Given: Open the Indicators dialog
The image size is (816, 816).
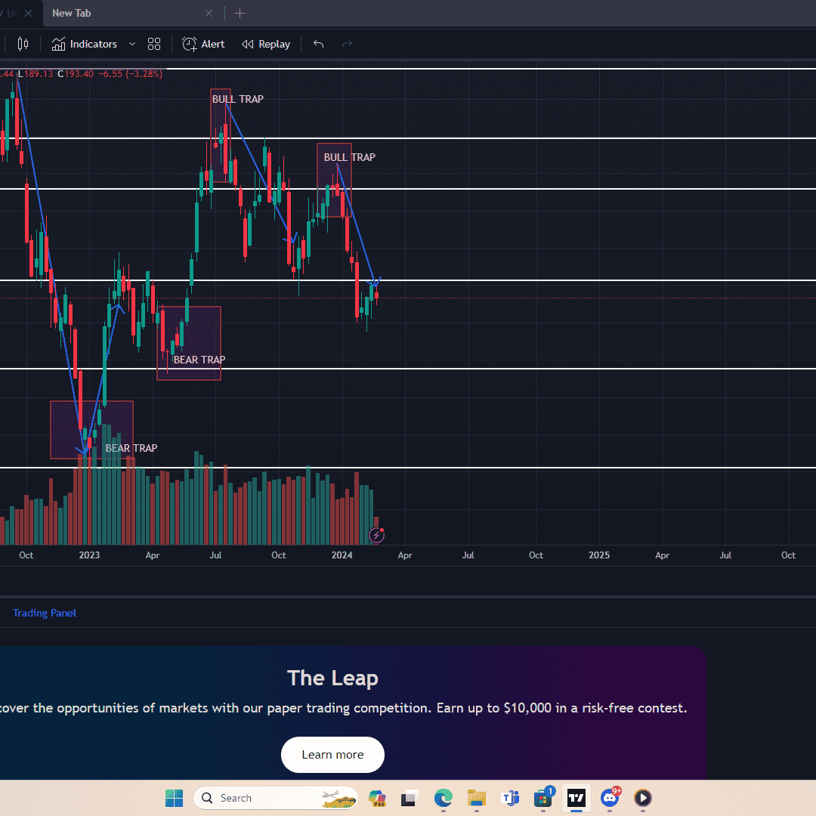Looking at the screenshot, I should (85, 44).
